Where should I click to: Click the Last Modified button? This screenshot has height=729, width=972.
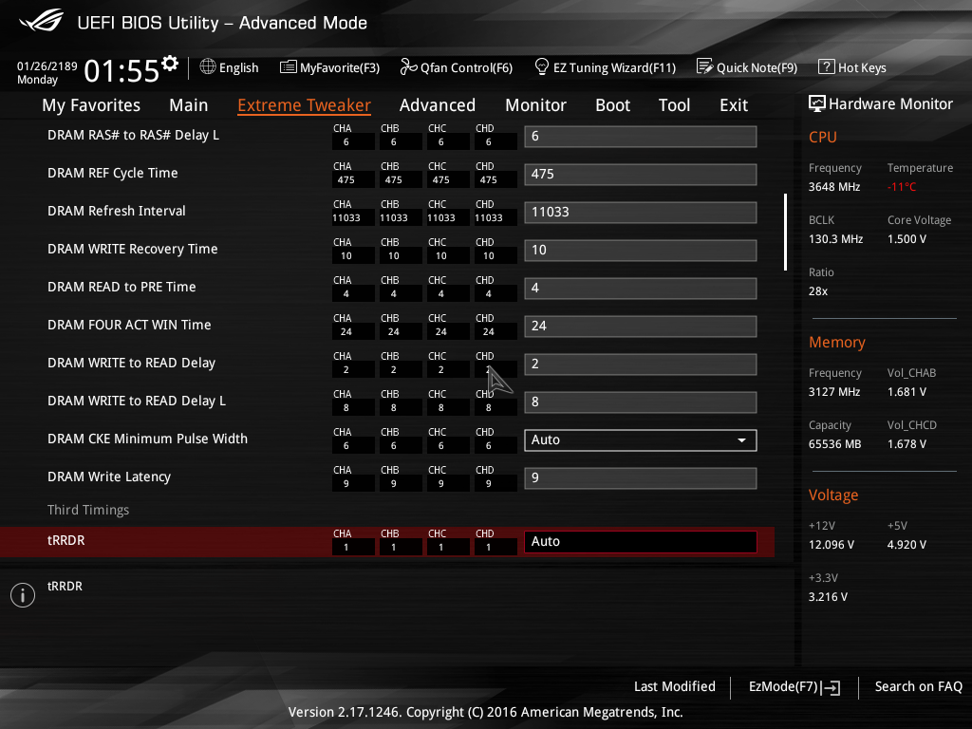coord(674,686)
